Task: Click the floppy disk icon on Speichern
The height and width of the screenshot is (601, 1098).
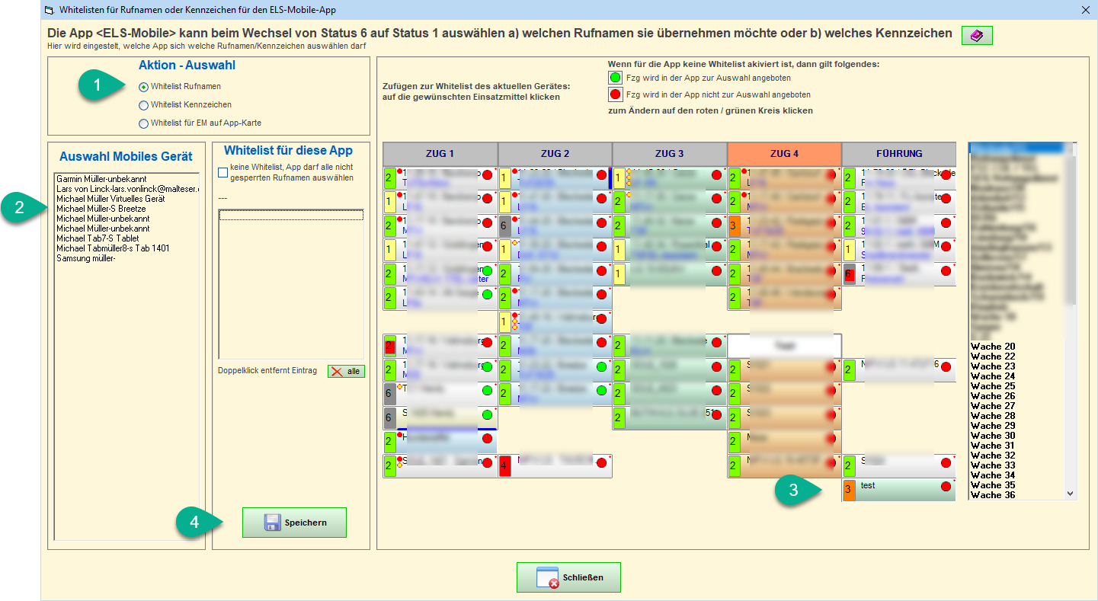Action: pos(272,523)
